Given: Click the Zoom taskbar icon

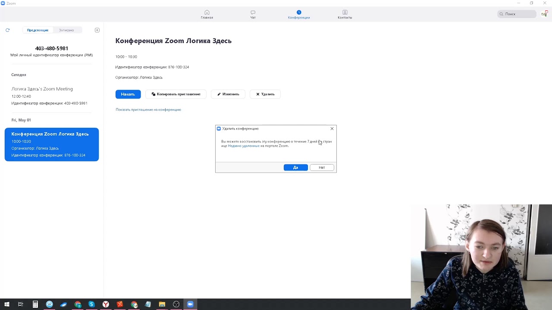Looking at the screenshot, I should (x=190, y=304).
